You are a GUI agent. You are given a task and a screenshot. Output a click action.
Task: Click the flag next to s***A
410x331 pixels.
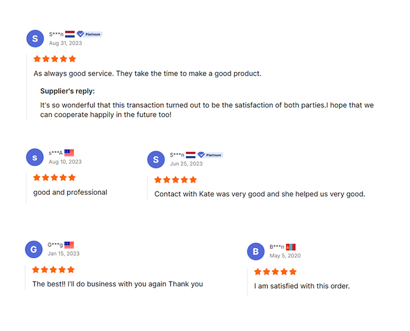(x=69, y=153)
